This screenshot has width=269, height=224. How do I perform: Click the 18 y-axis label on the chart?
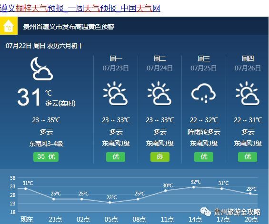[12, 212]
